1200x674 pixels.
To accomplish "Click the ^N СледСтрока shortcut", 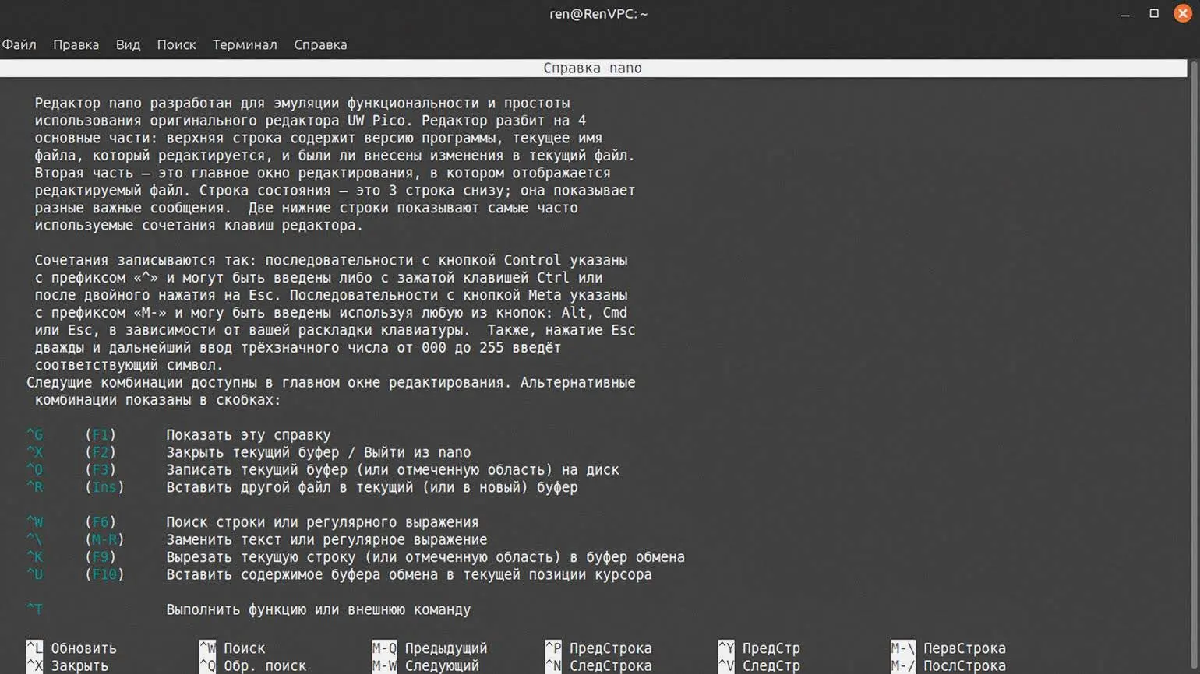I will pyautogui.click(x=598, y=666).
